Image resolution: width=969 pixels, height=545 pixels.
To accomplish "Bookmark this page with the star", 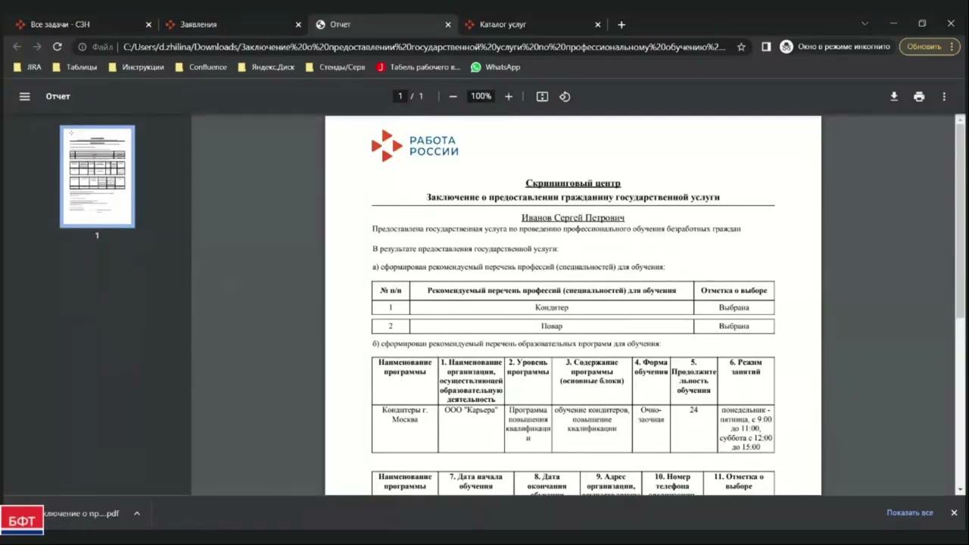I will coord(741,47).
